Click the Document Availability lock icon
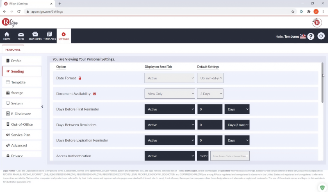The height and width of the screenshot is (192, 328). pyautogui.click(x=94, y=94)
